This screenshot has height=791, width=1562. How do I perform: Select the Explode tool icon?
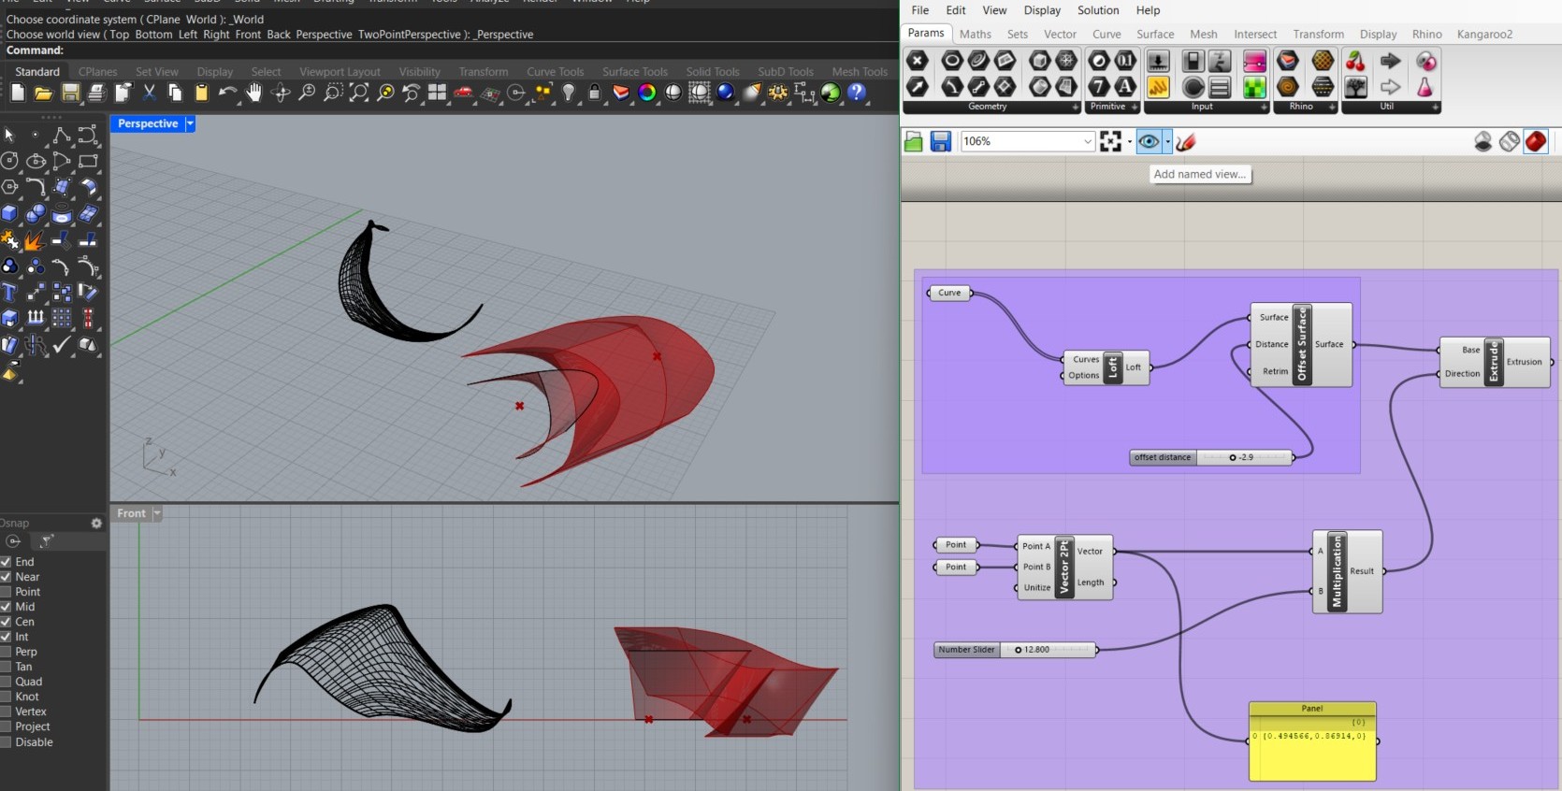point(35,241)
